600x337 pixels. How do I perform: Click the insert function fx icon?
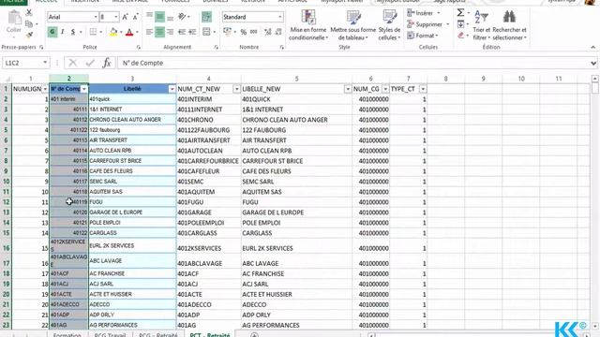tap(107, 63)
